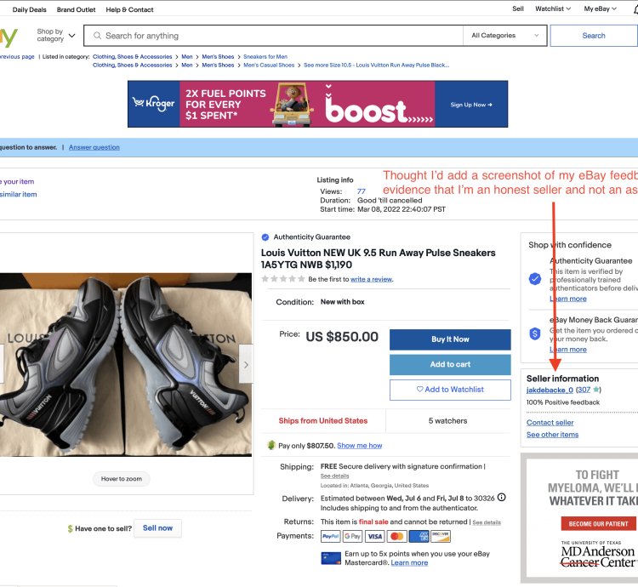Show next product photo with right arrow
Viewport: 638px width, 587px height.
[x=245, y=364]
